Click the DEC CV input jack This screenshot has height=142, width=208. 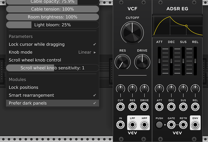click(171, 107)
